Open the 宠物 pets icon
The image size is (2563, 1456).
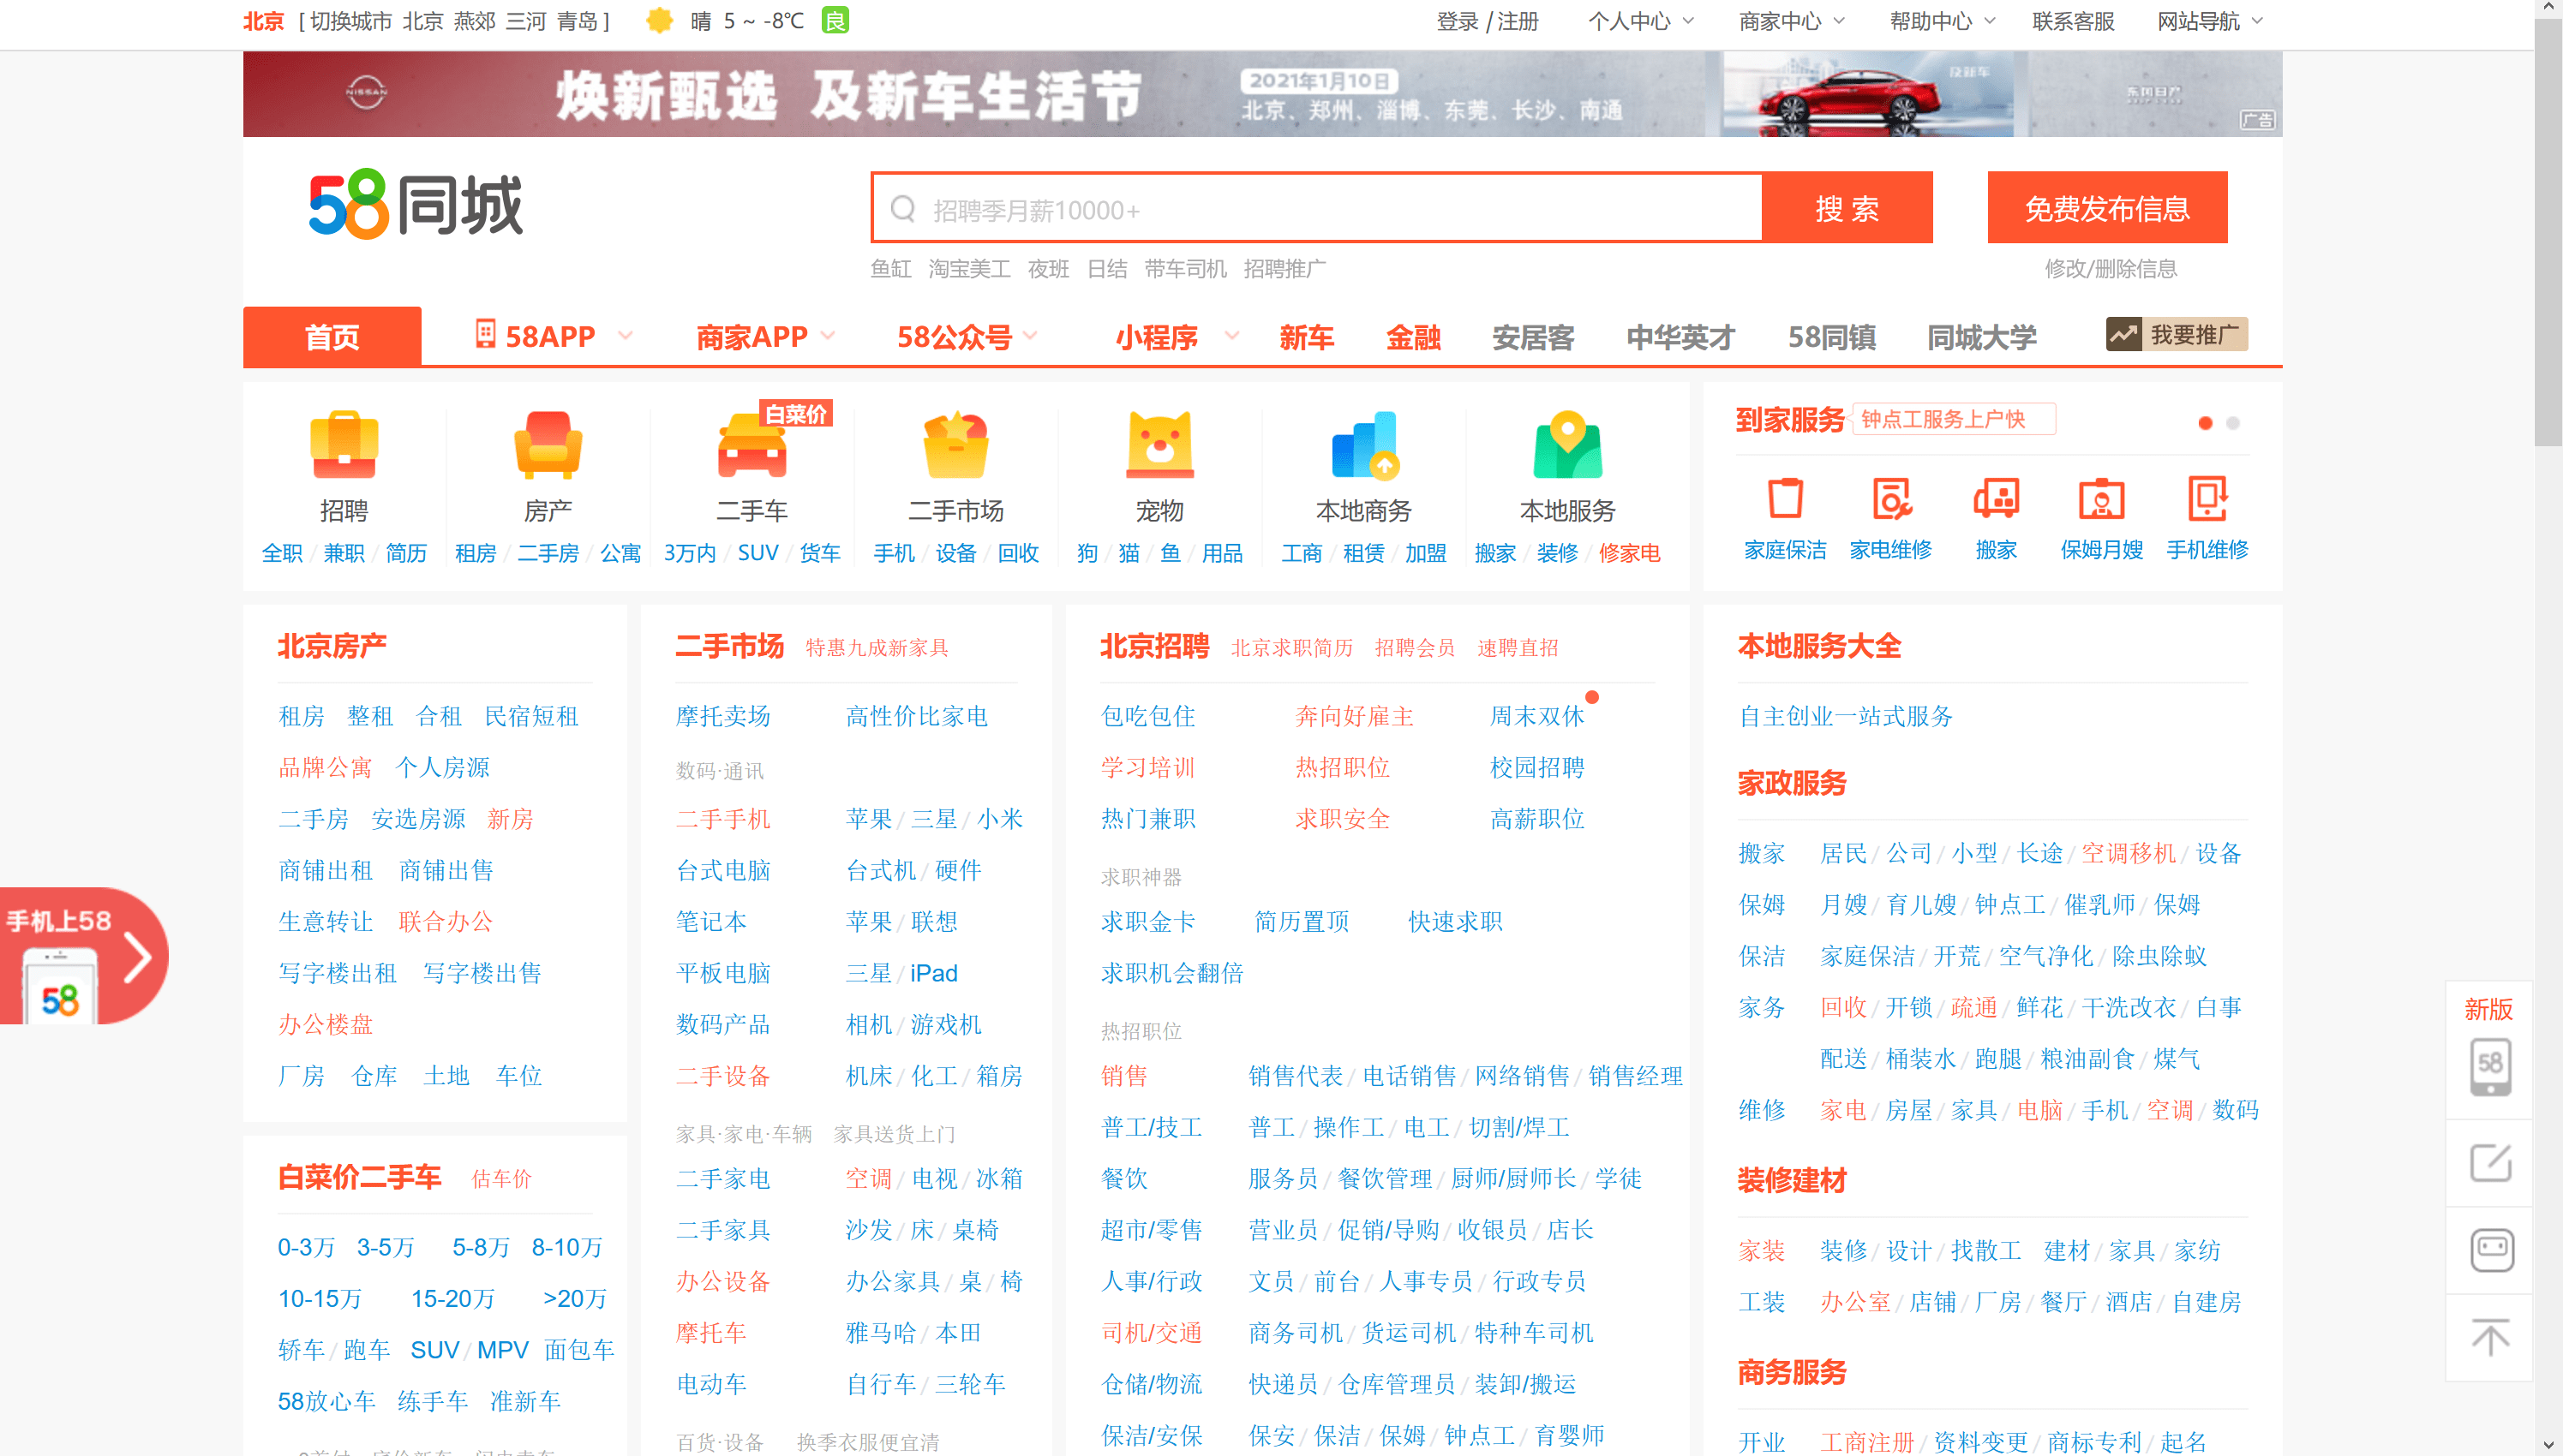coord(1159,445)
